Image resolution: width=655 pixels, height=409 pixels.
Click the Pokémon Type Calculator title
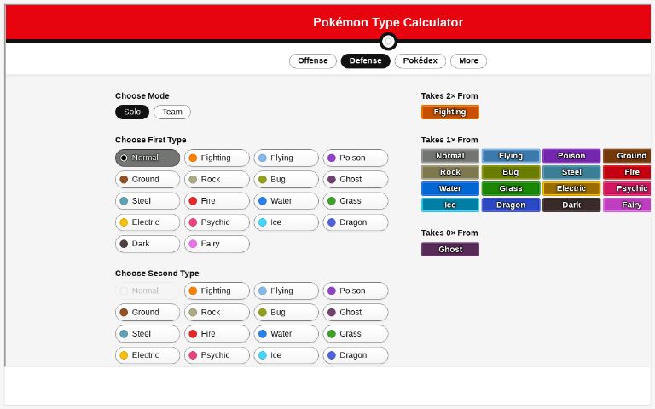388,23
